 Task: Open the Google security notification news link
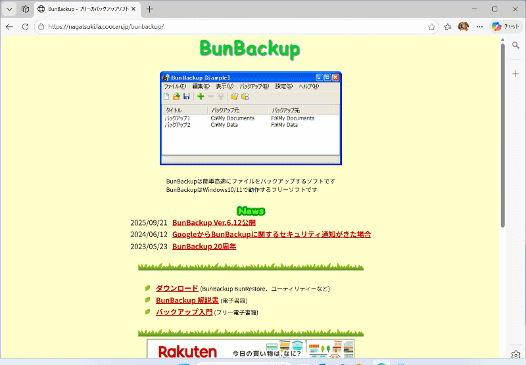(272, 235)
